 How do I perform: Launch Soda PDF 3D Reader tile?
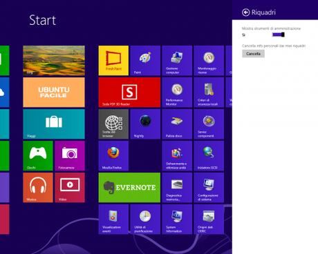[129, 92]
